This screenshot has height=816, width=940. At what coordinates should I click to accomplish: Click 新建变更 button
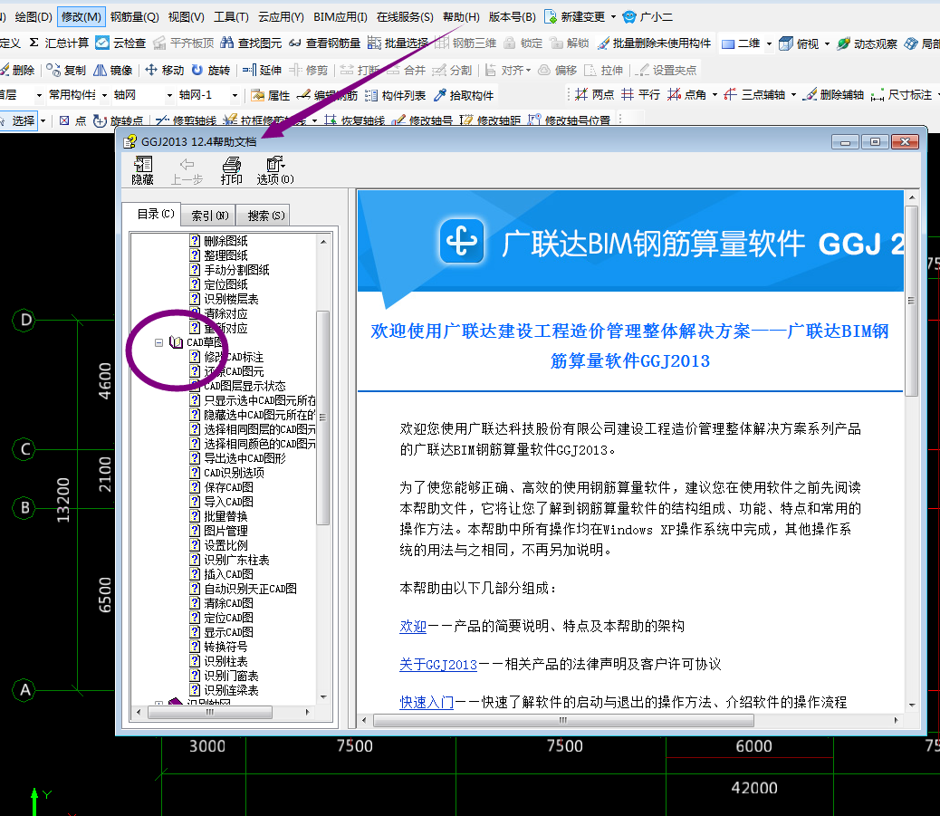[576, 17]
